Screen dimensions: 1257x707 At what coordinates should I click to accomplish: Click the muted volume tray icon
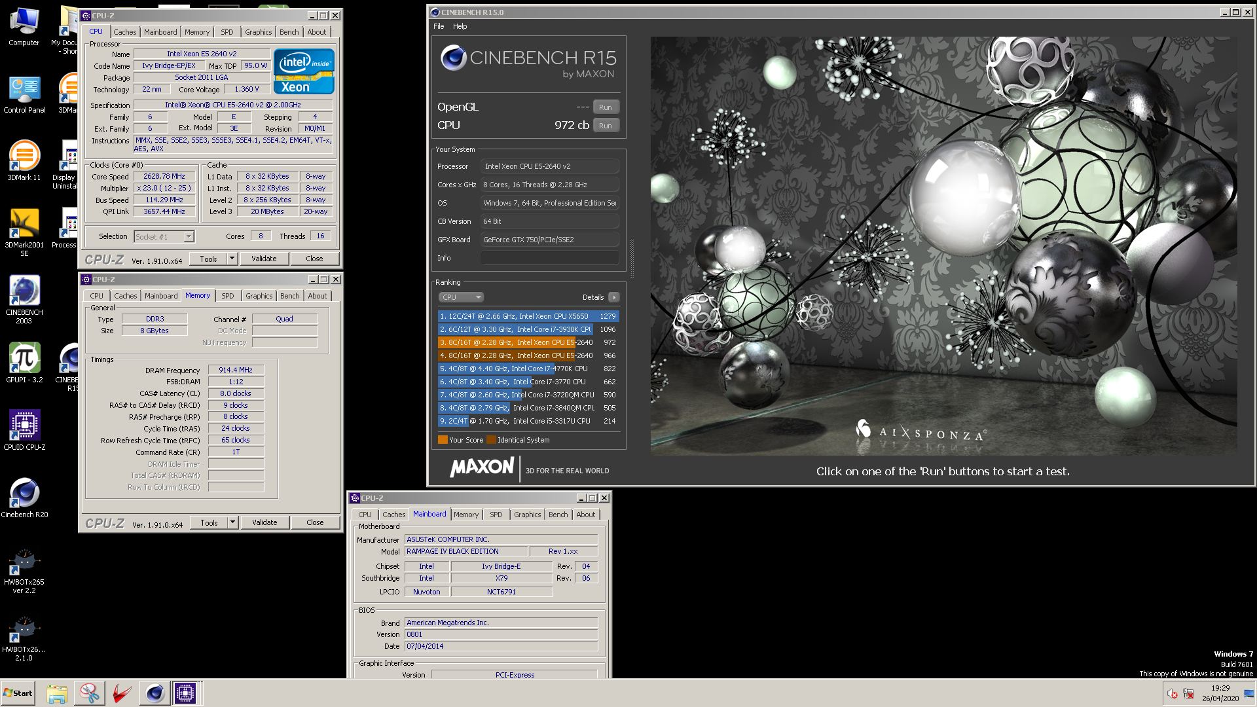pyautogui.click(x=1173, y=694)
